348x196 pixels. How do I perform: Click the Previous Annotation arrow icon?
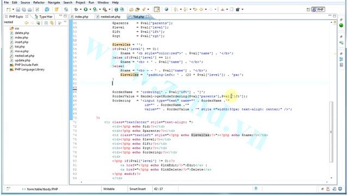pos(185,9)
